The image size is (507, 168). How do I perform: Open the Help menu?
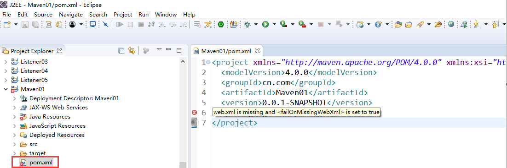click(x=189, y=15)
